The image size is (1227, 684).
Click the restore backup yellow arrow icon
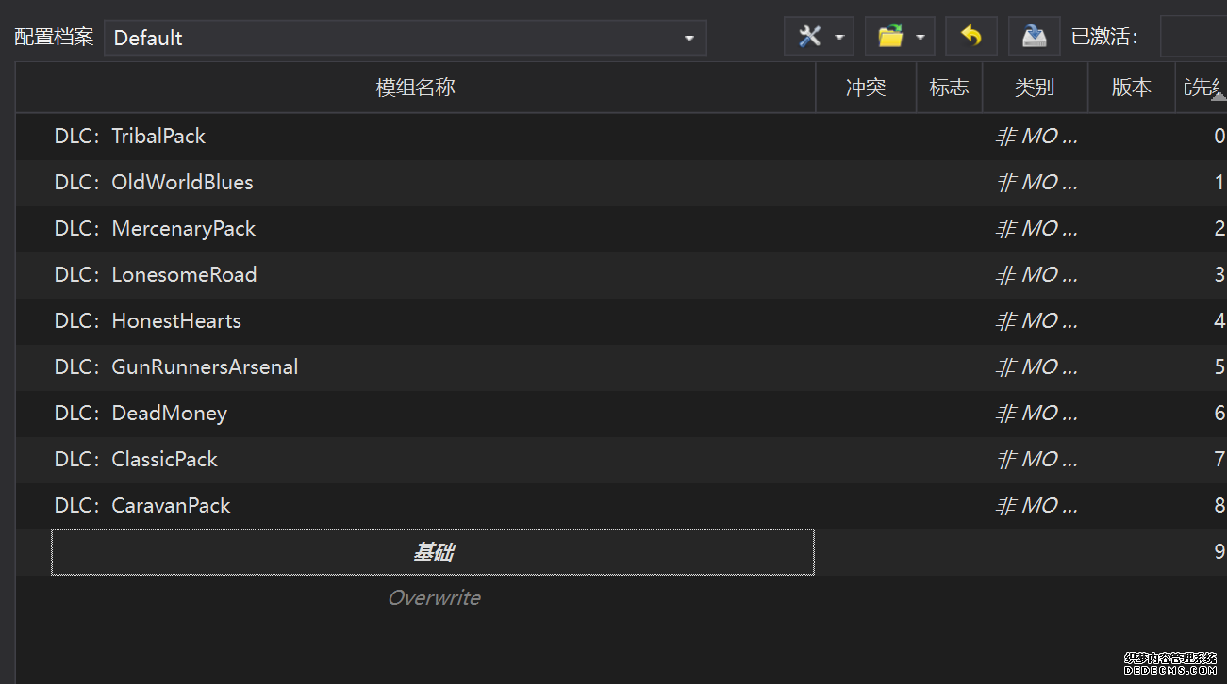tap(970, 37)
